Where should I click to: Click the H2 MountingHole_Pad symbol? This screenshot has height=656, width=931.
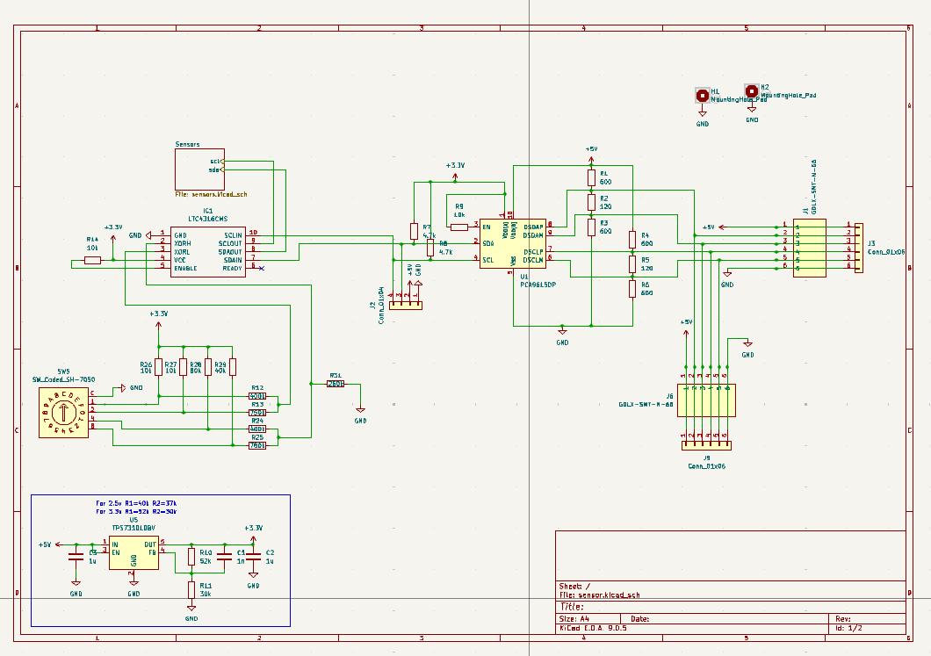753,90
